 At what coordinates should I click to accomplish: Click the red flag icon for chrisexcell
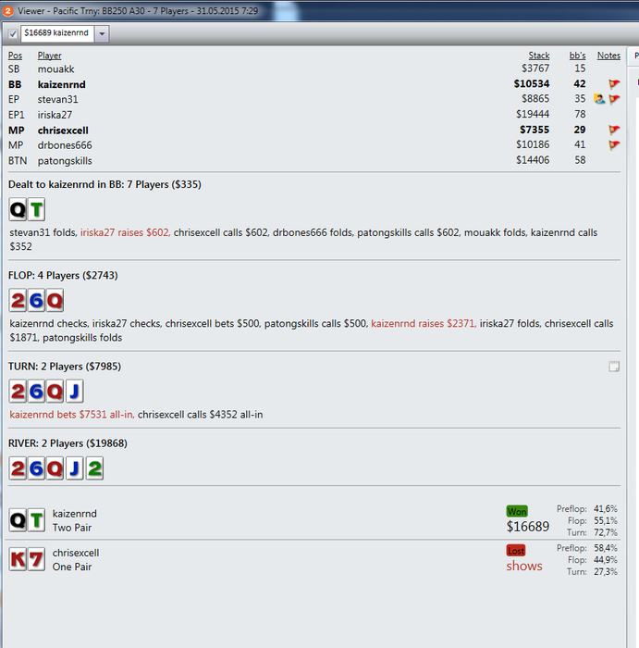614,130
